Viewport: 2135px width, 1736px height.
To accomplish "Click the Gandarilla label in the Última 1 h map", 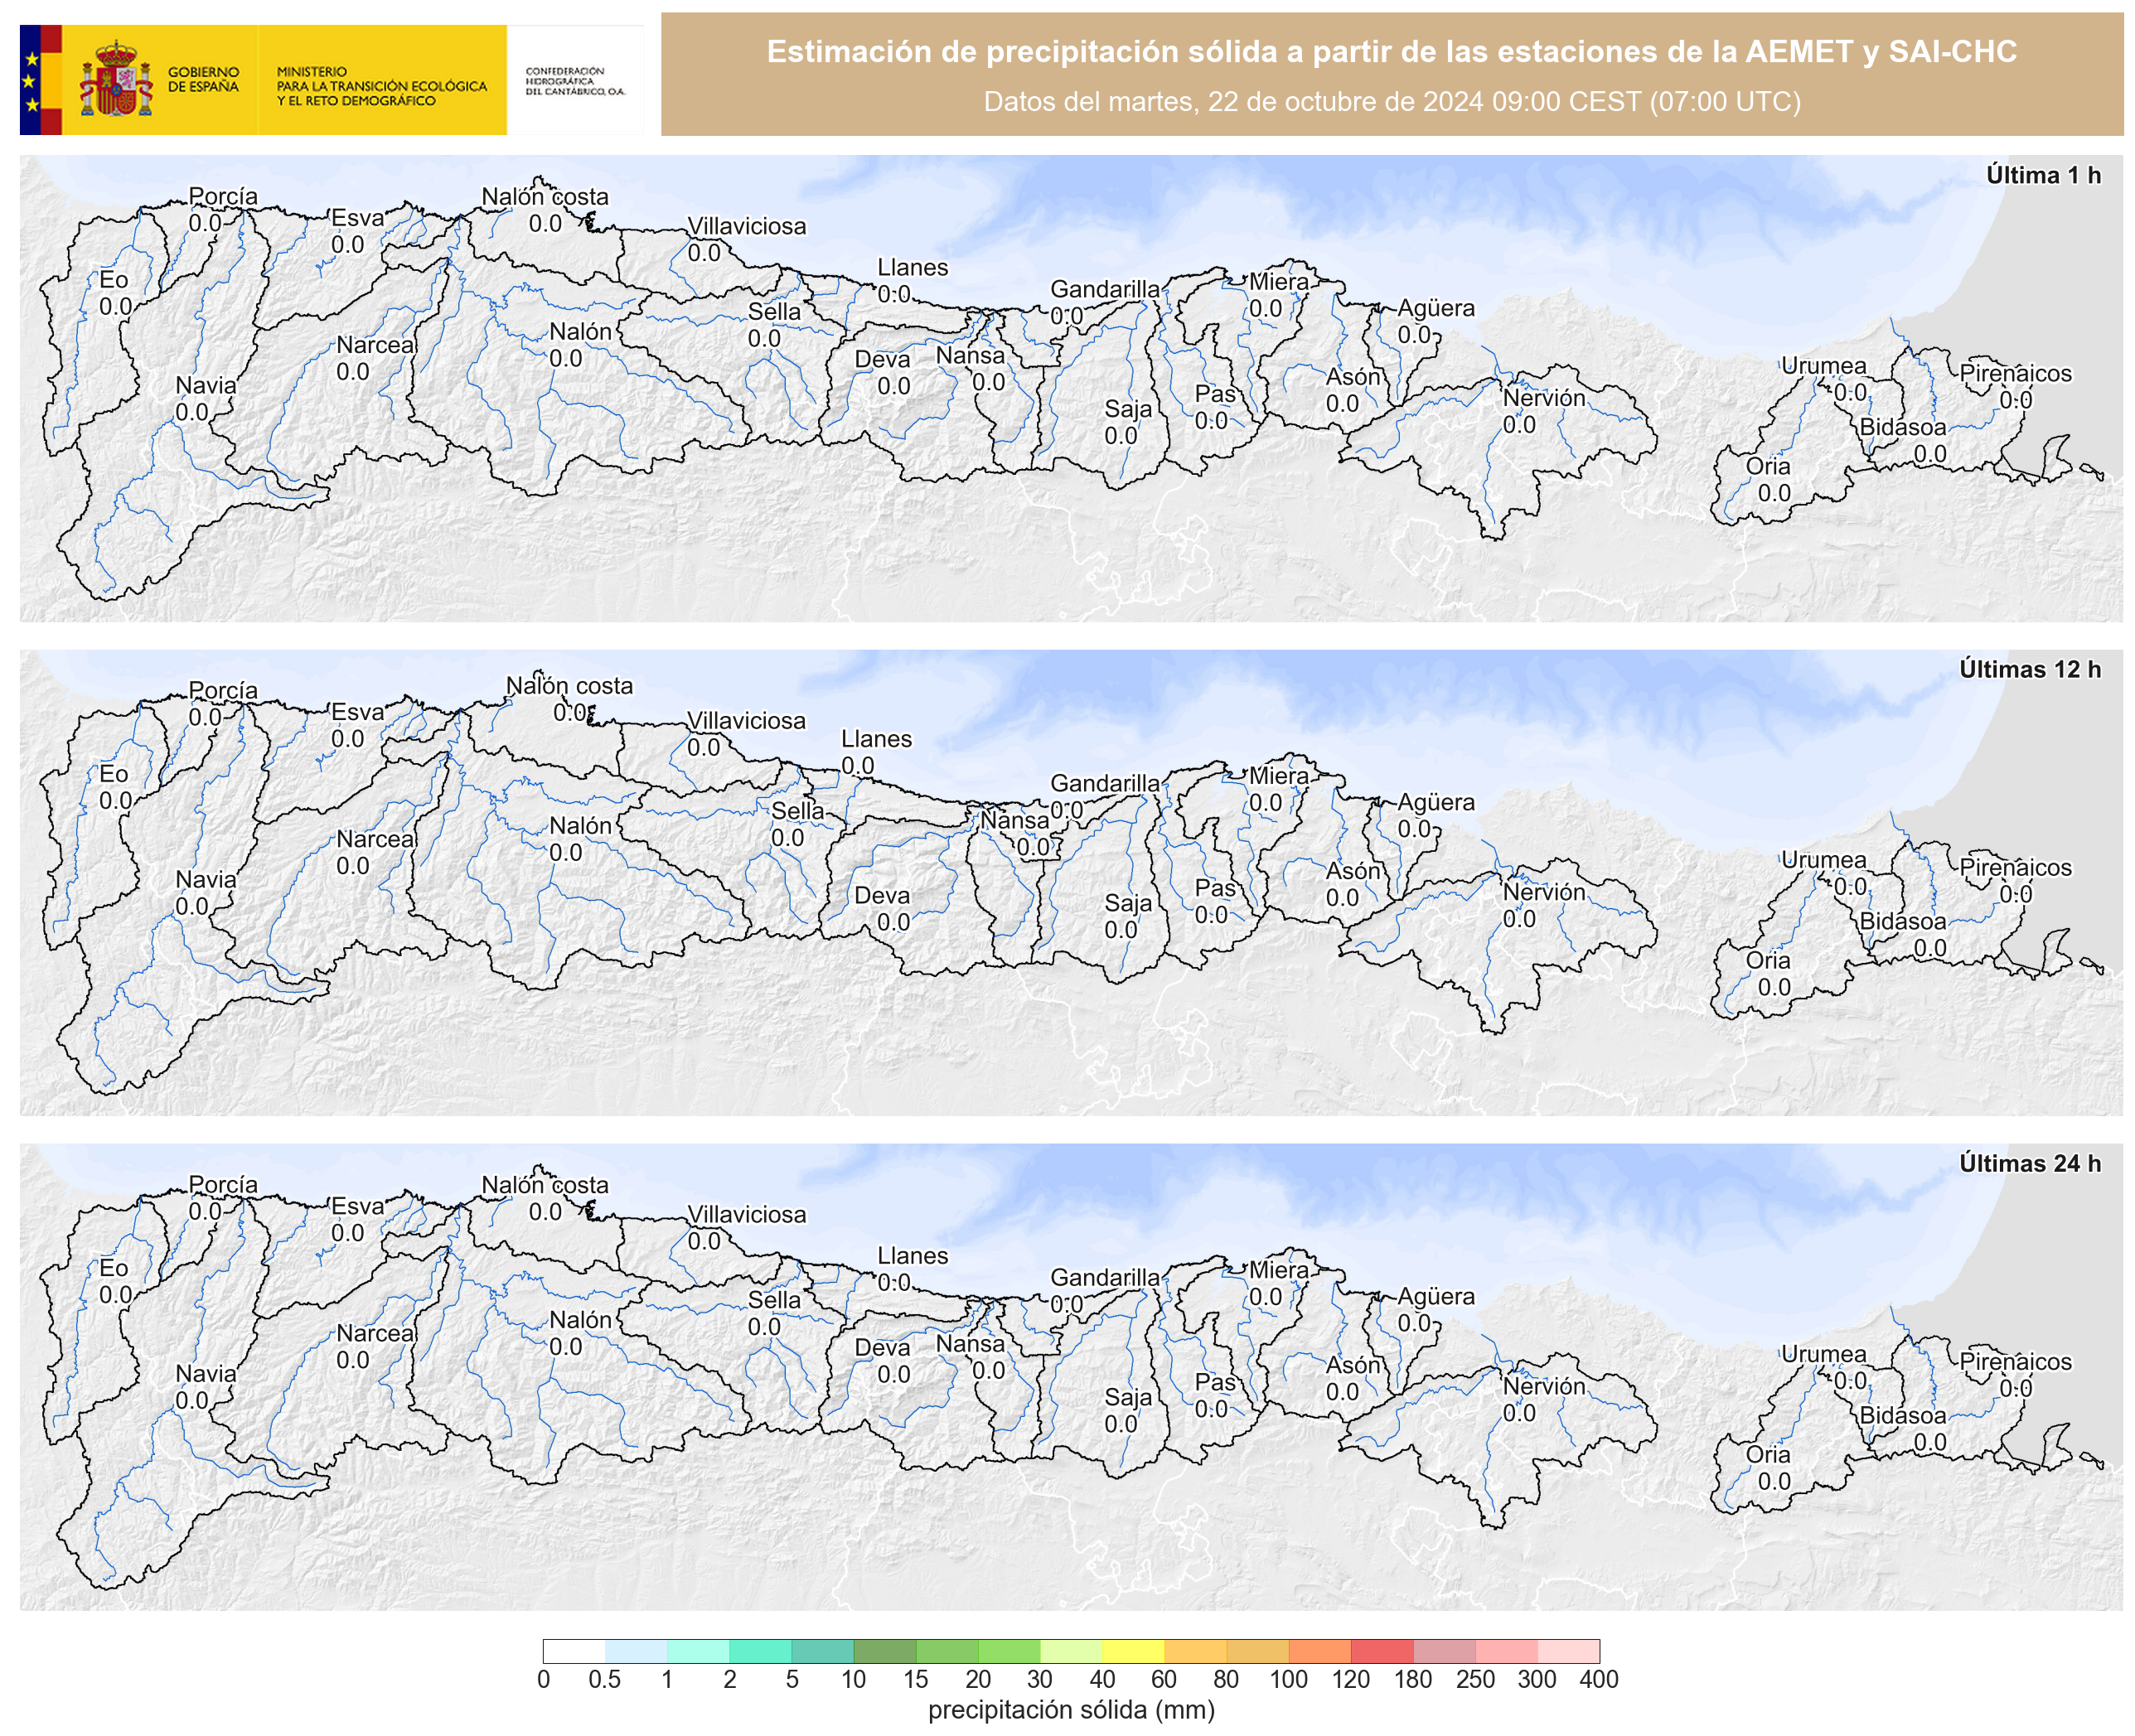I will [1105, 289].
